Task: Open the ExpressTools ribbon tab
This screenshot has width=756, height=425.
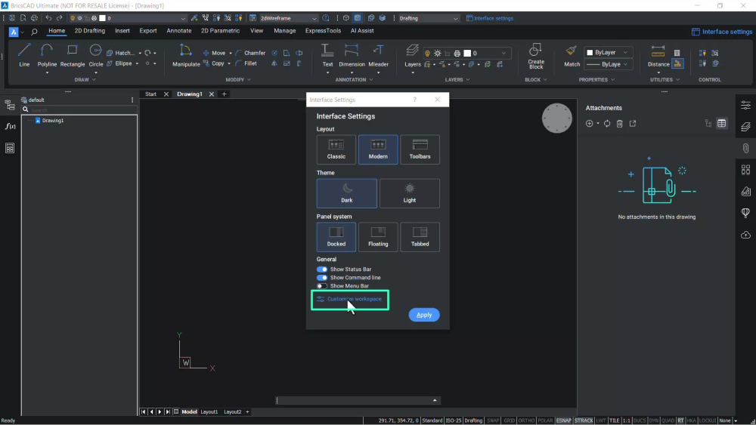Action: [323, 31]
